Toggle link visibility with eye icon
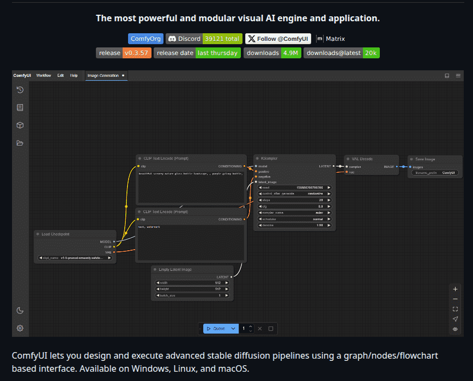Image resolution: width=473 pixels, height=381 pixels. point(455,329)
